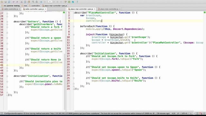Image resolution: width=206 pixels, height=116 pixels.
Task: Redo the edit from the toolbar
Action: tap(17, 2)
